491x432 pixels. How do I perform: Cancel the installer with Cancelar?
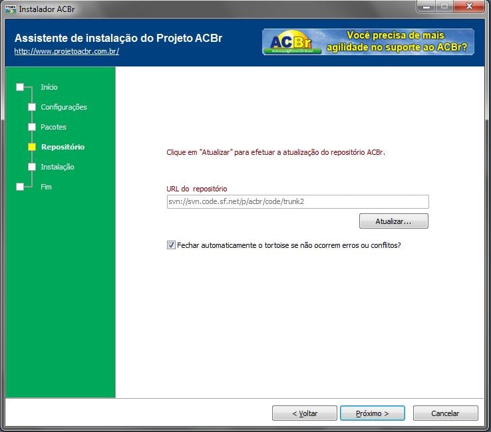point(445,413)
